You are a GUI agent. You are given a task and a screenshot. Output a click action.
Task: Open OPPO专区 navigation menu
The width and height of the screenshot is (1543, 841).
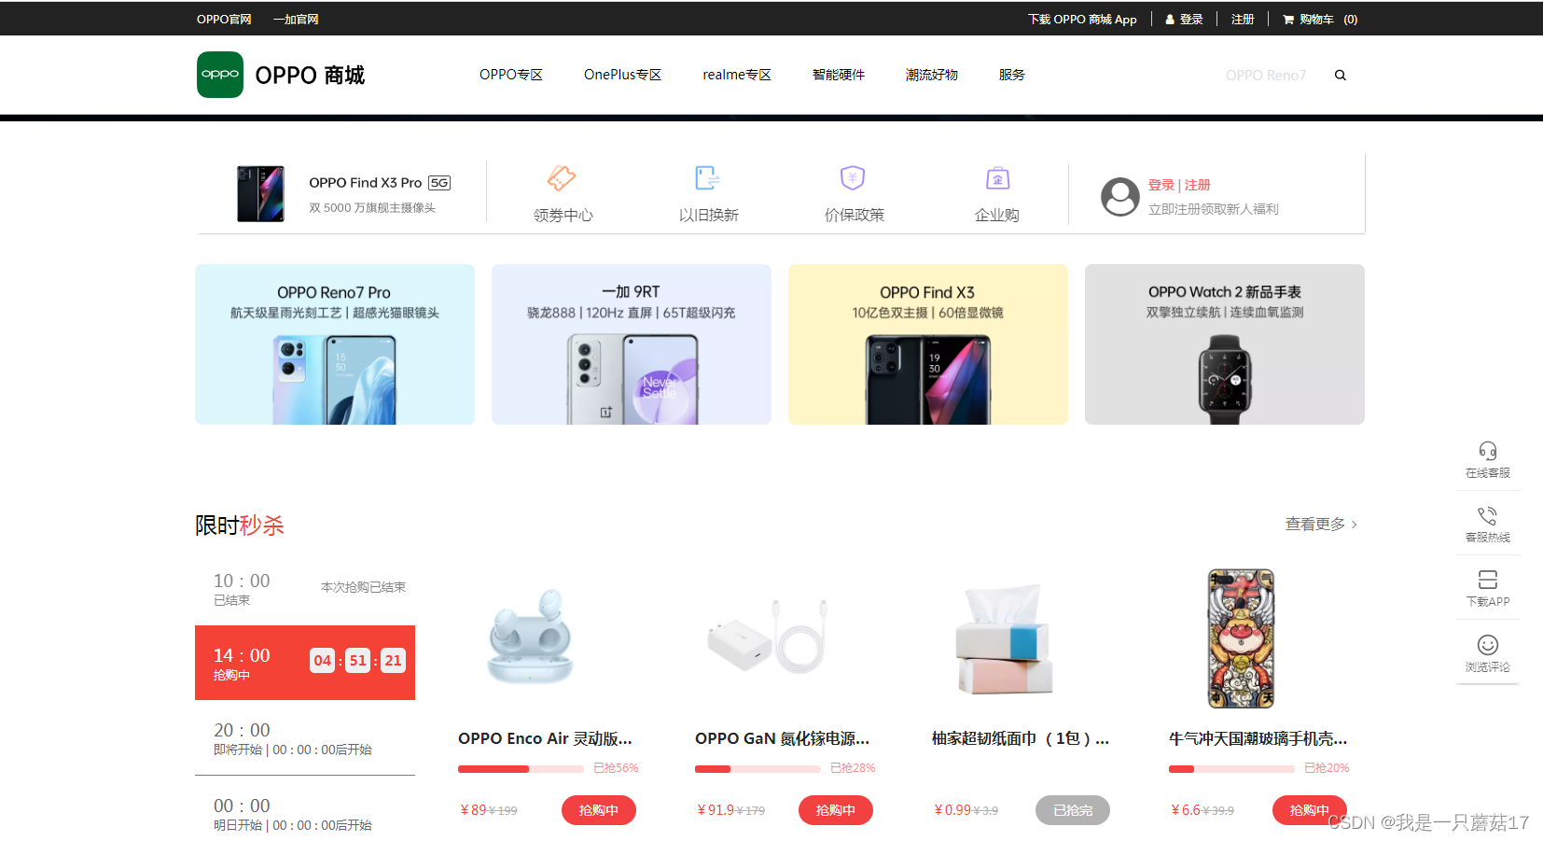pos(511,75)
